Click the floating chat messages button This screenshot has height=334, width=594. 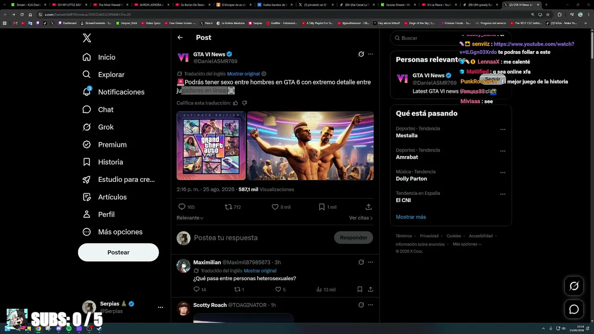(574, 309)
